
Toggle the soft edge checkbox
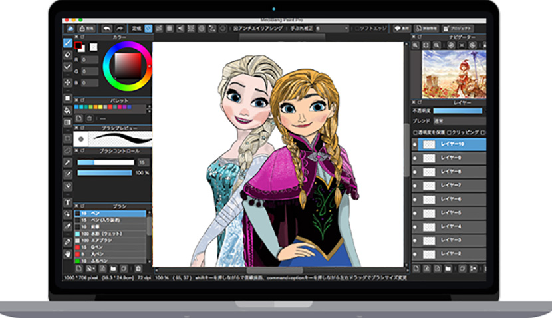pos(357,29)
